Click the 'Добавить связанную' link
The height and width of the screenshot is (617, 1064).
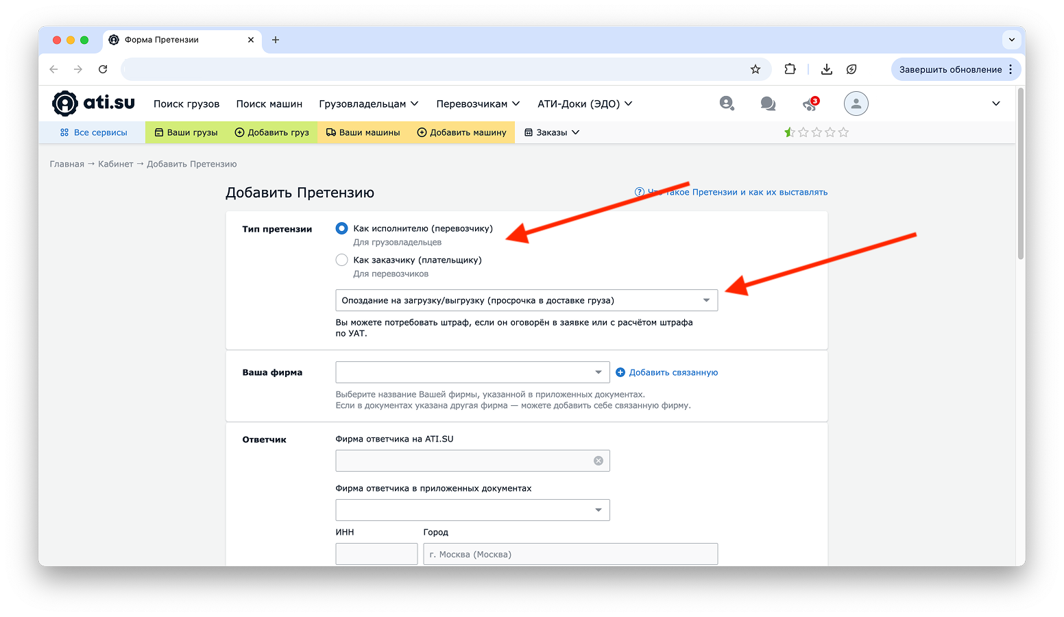pos(673,372)
